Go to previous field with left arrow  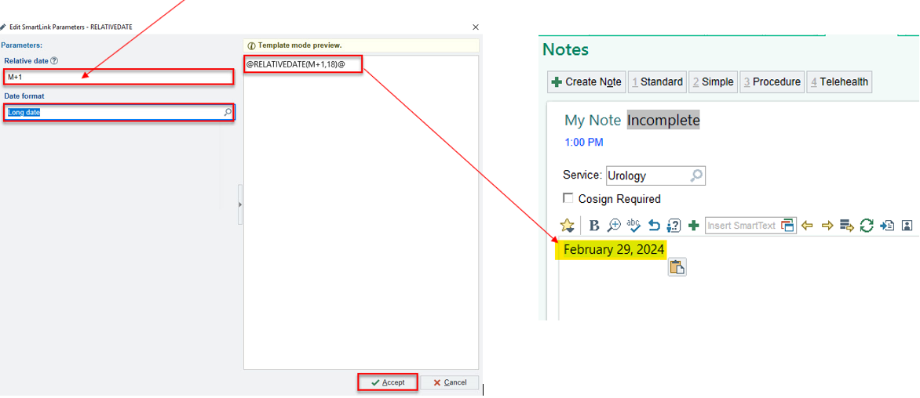tap(806, 226)
